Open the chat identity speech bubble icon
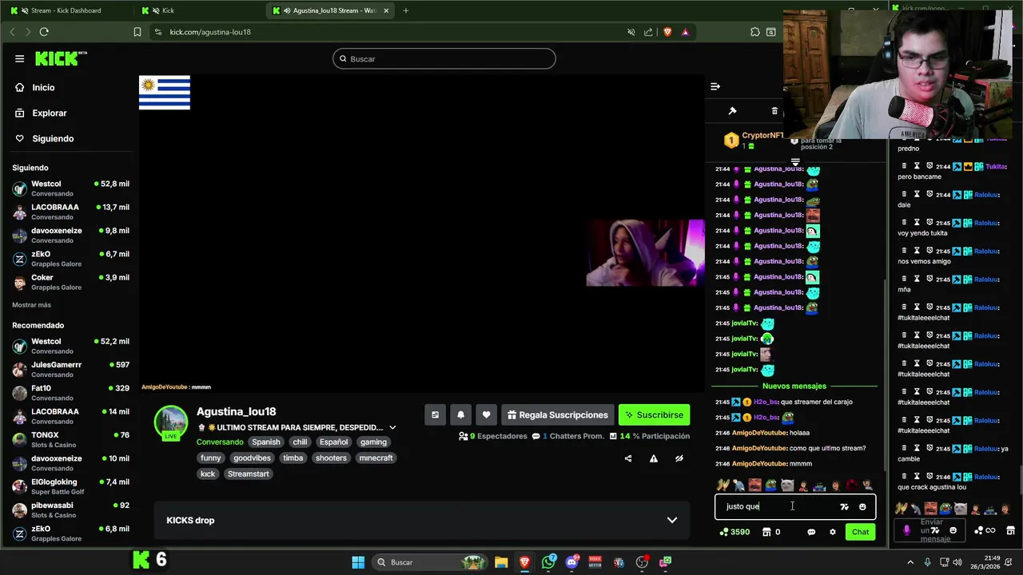The width and height of the screenshot is (1023, 575). click(811, 532)
